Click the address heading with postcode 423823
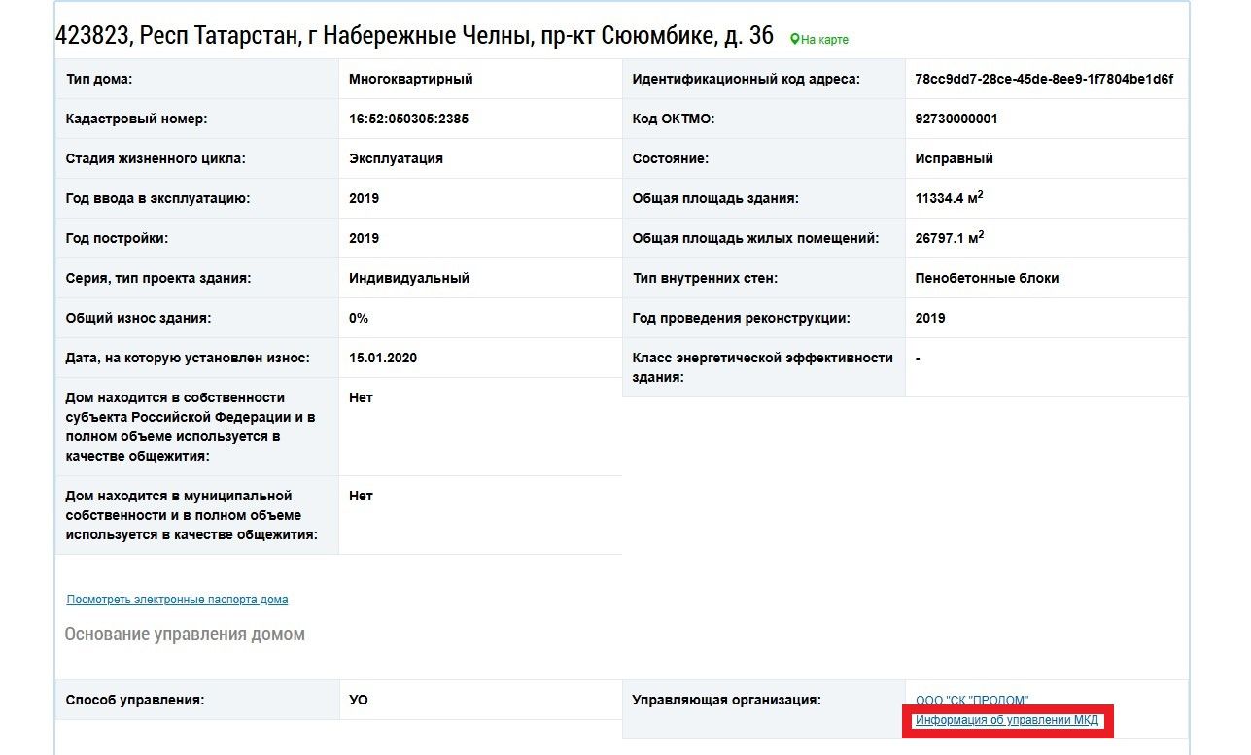Viewport: 1251px width, 755px height. [414, 36]
